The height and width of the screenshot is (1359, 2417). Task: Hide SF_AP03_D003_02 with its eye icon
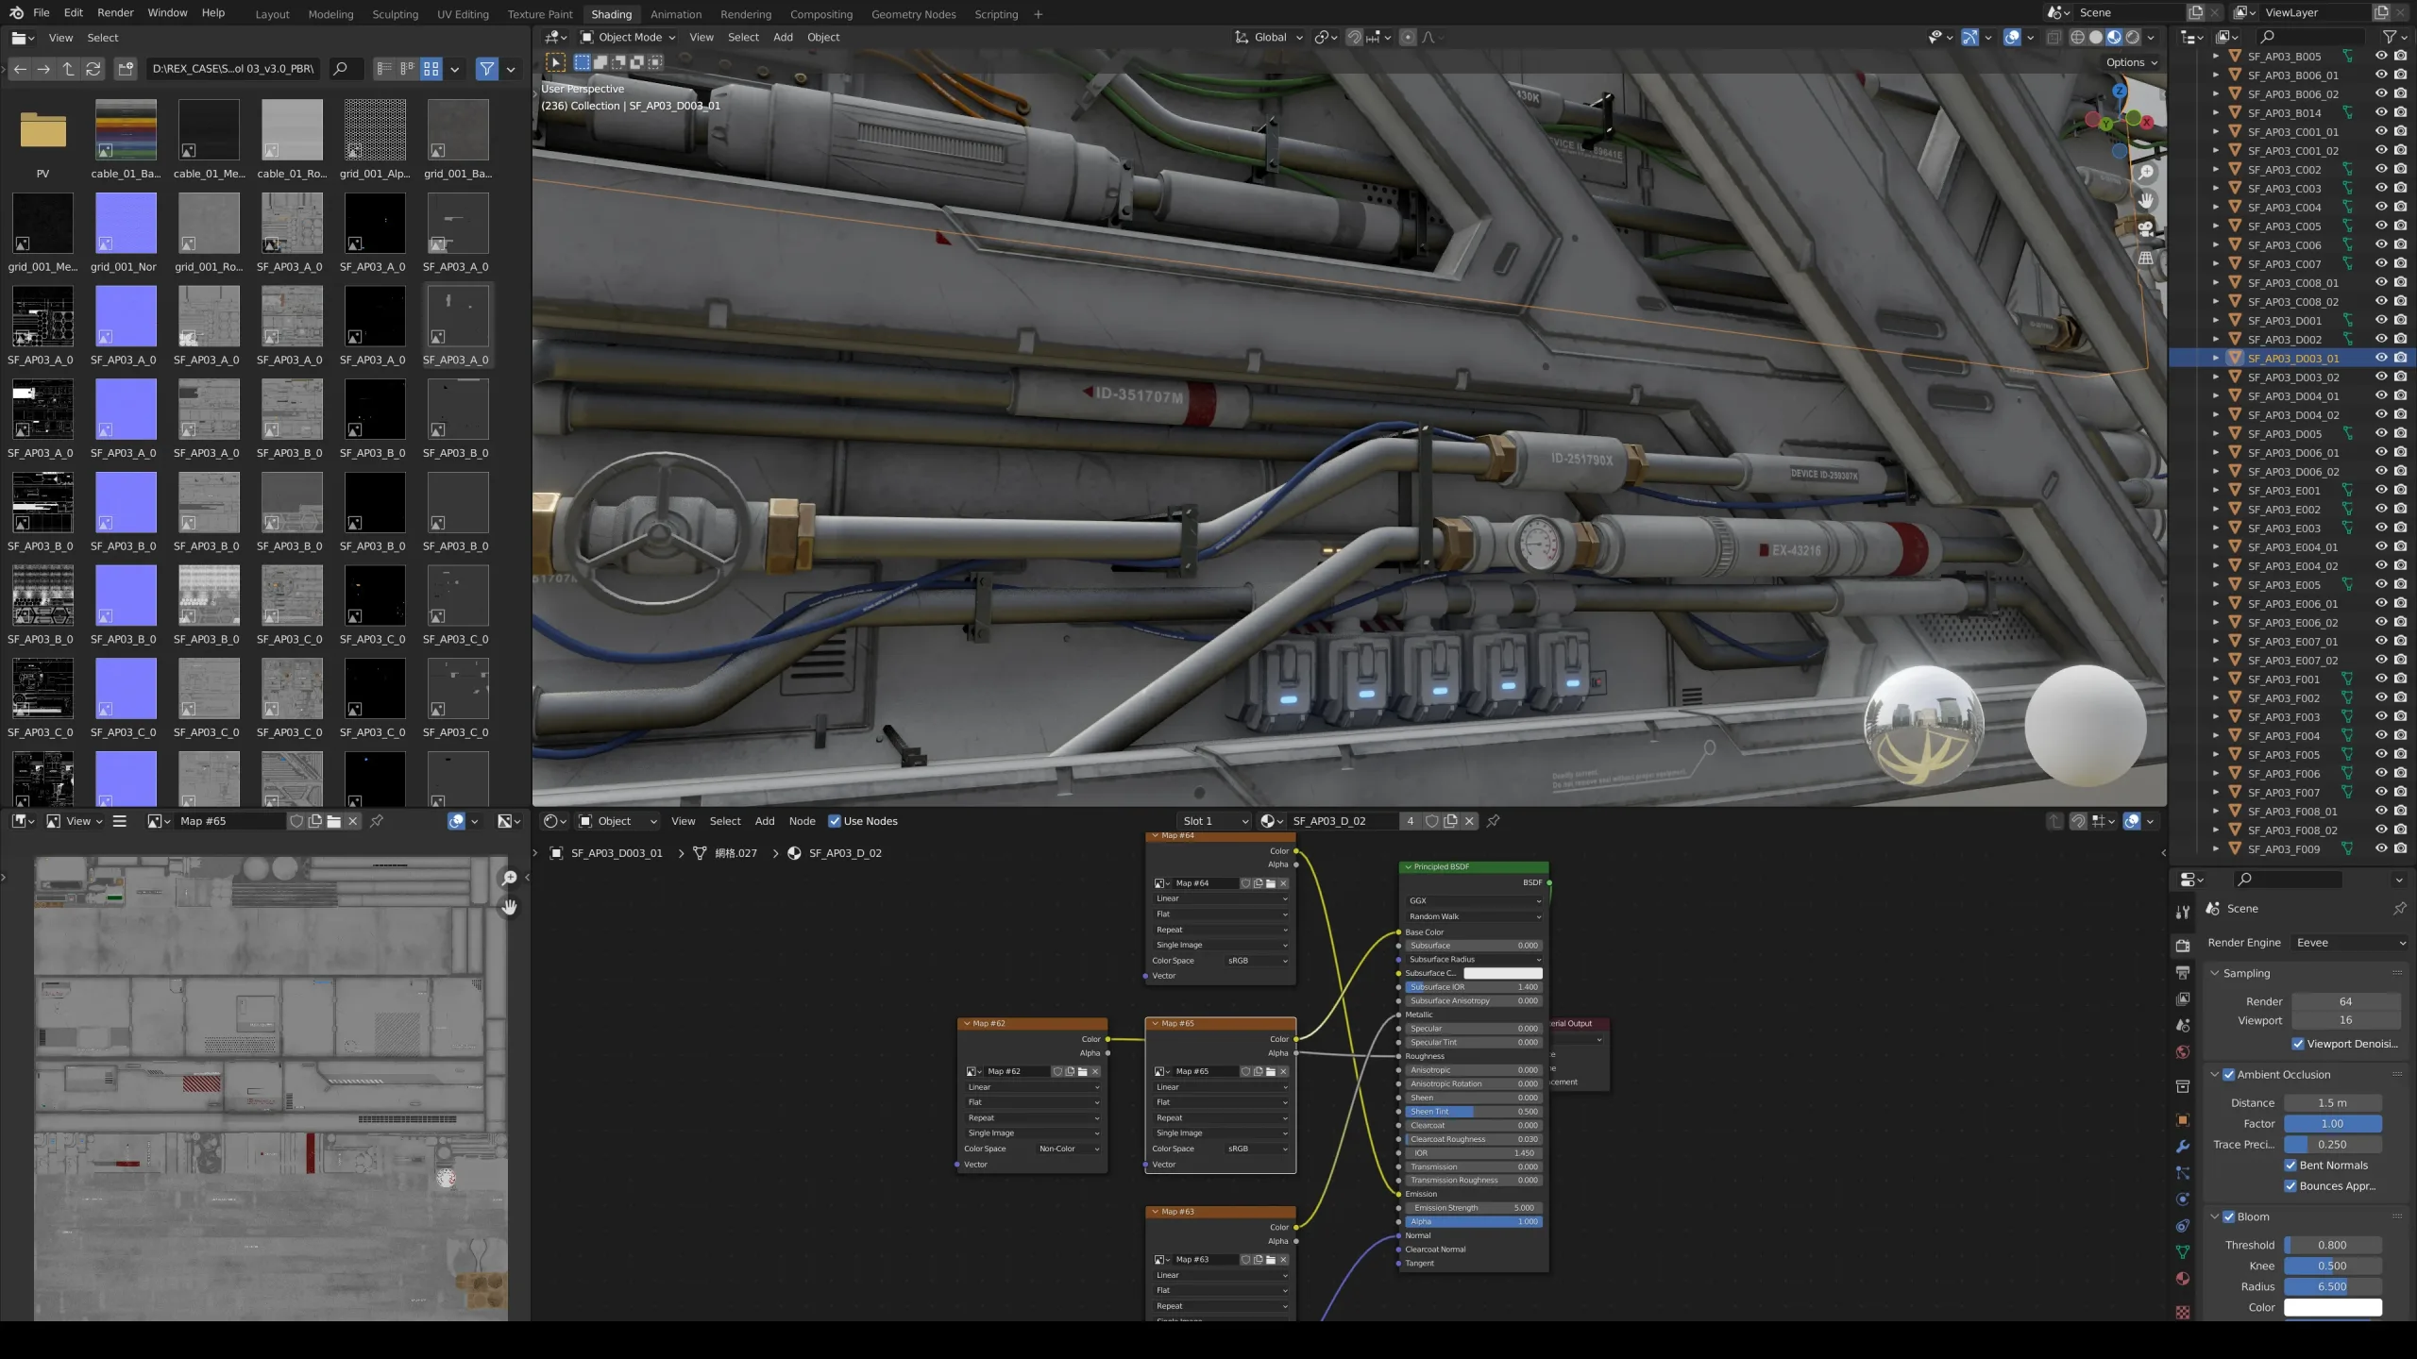click(2381, 377)
